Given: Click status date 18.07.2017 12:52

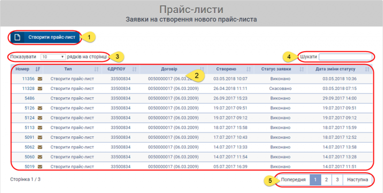Looking at the screenshot, I should coord(339,137).
